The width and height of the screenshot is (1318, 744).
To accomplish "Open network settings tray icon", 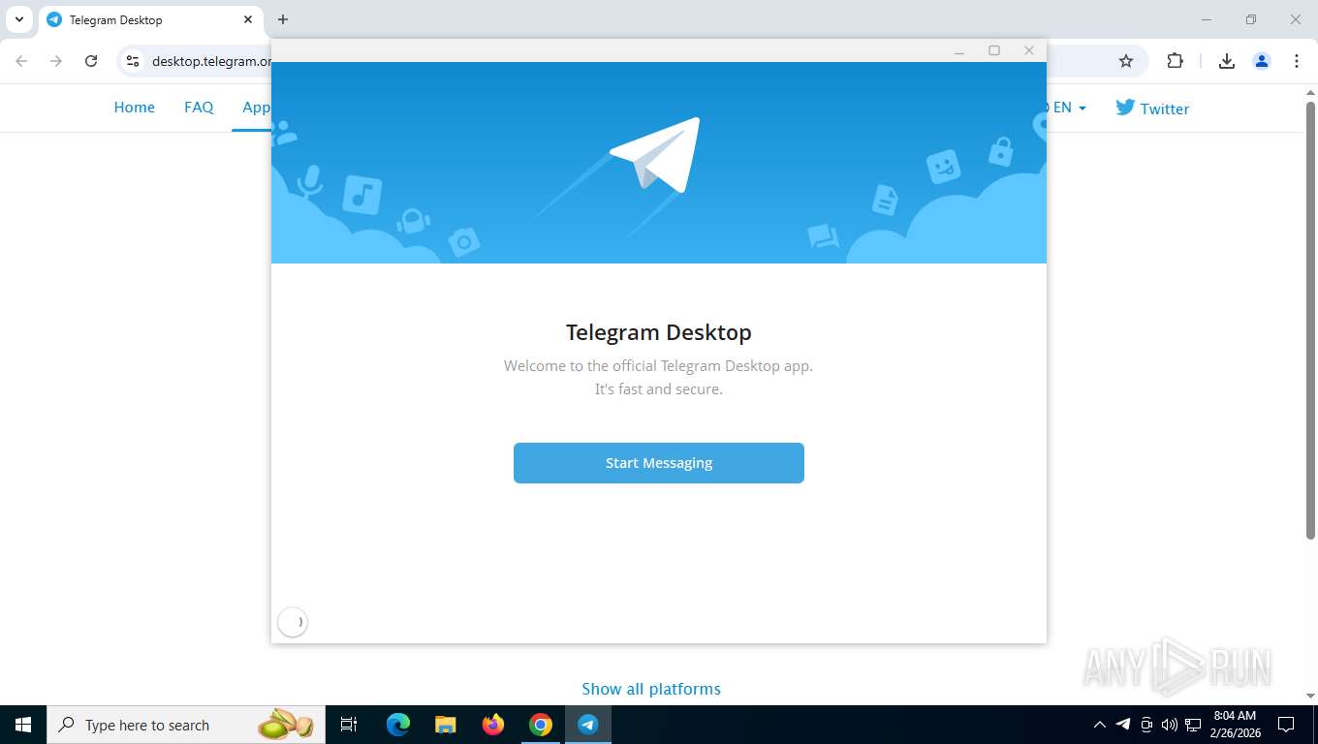I will (1193, 725).
